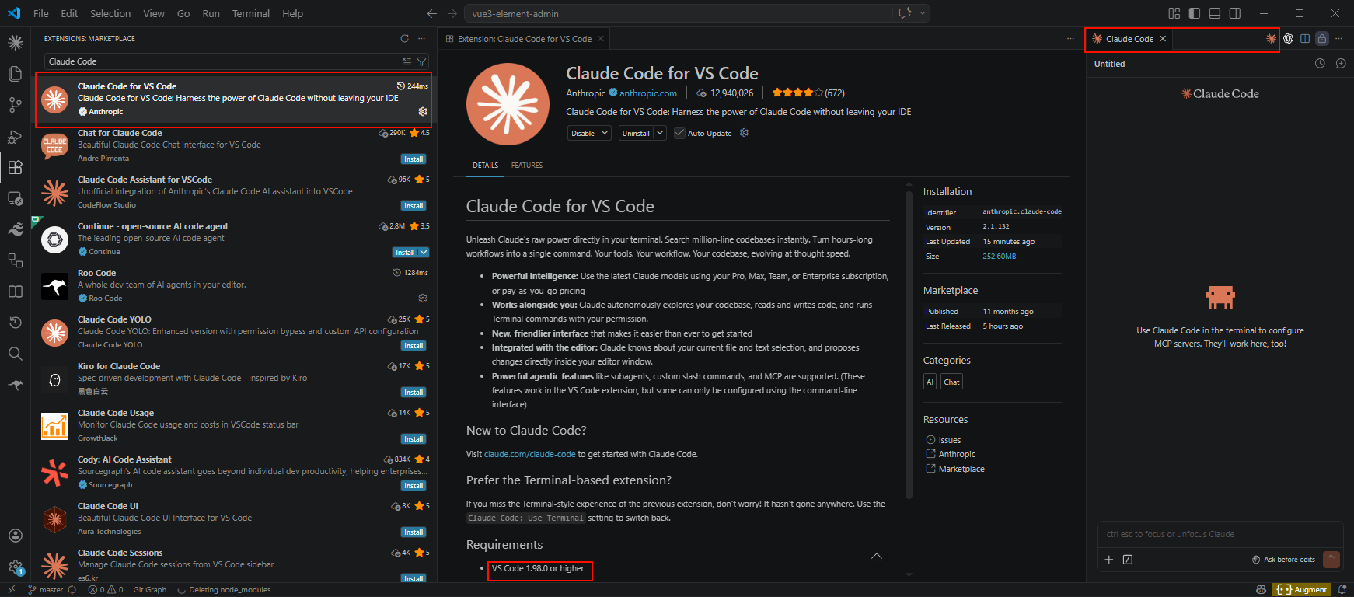The image size is (1354, 597).
Task: Open the Accounts icon in activity bar
Action: click(16, 536)
